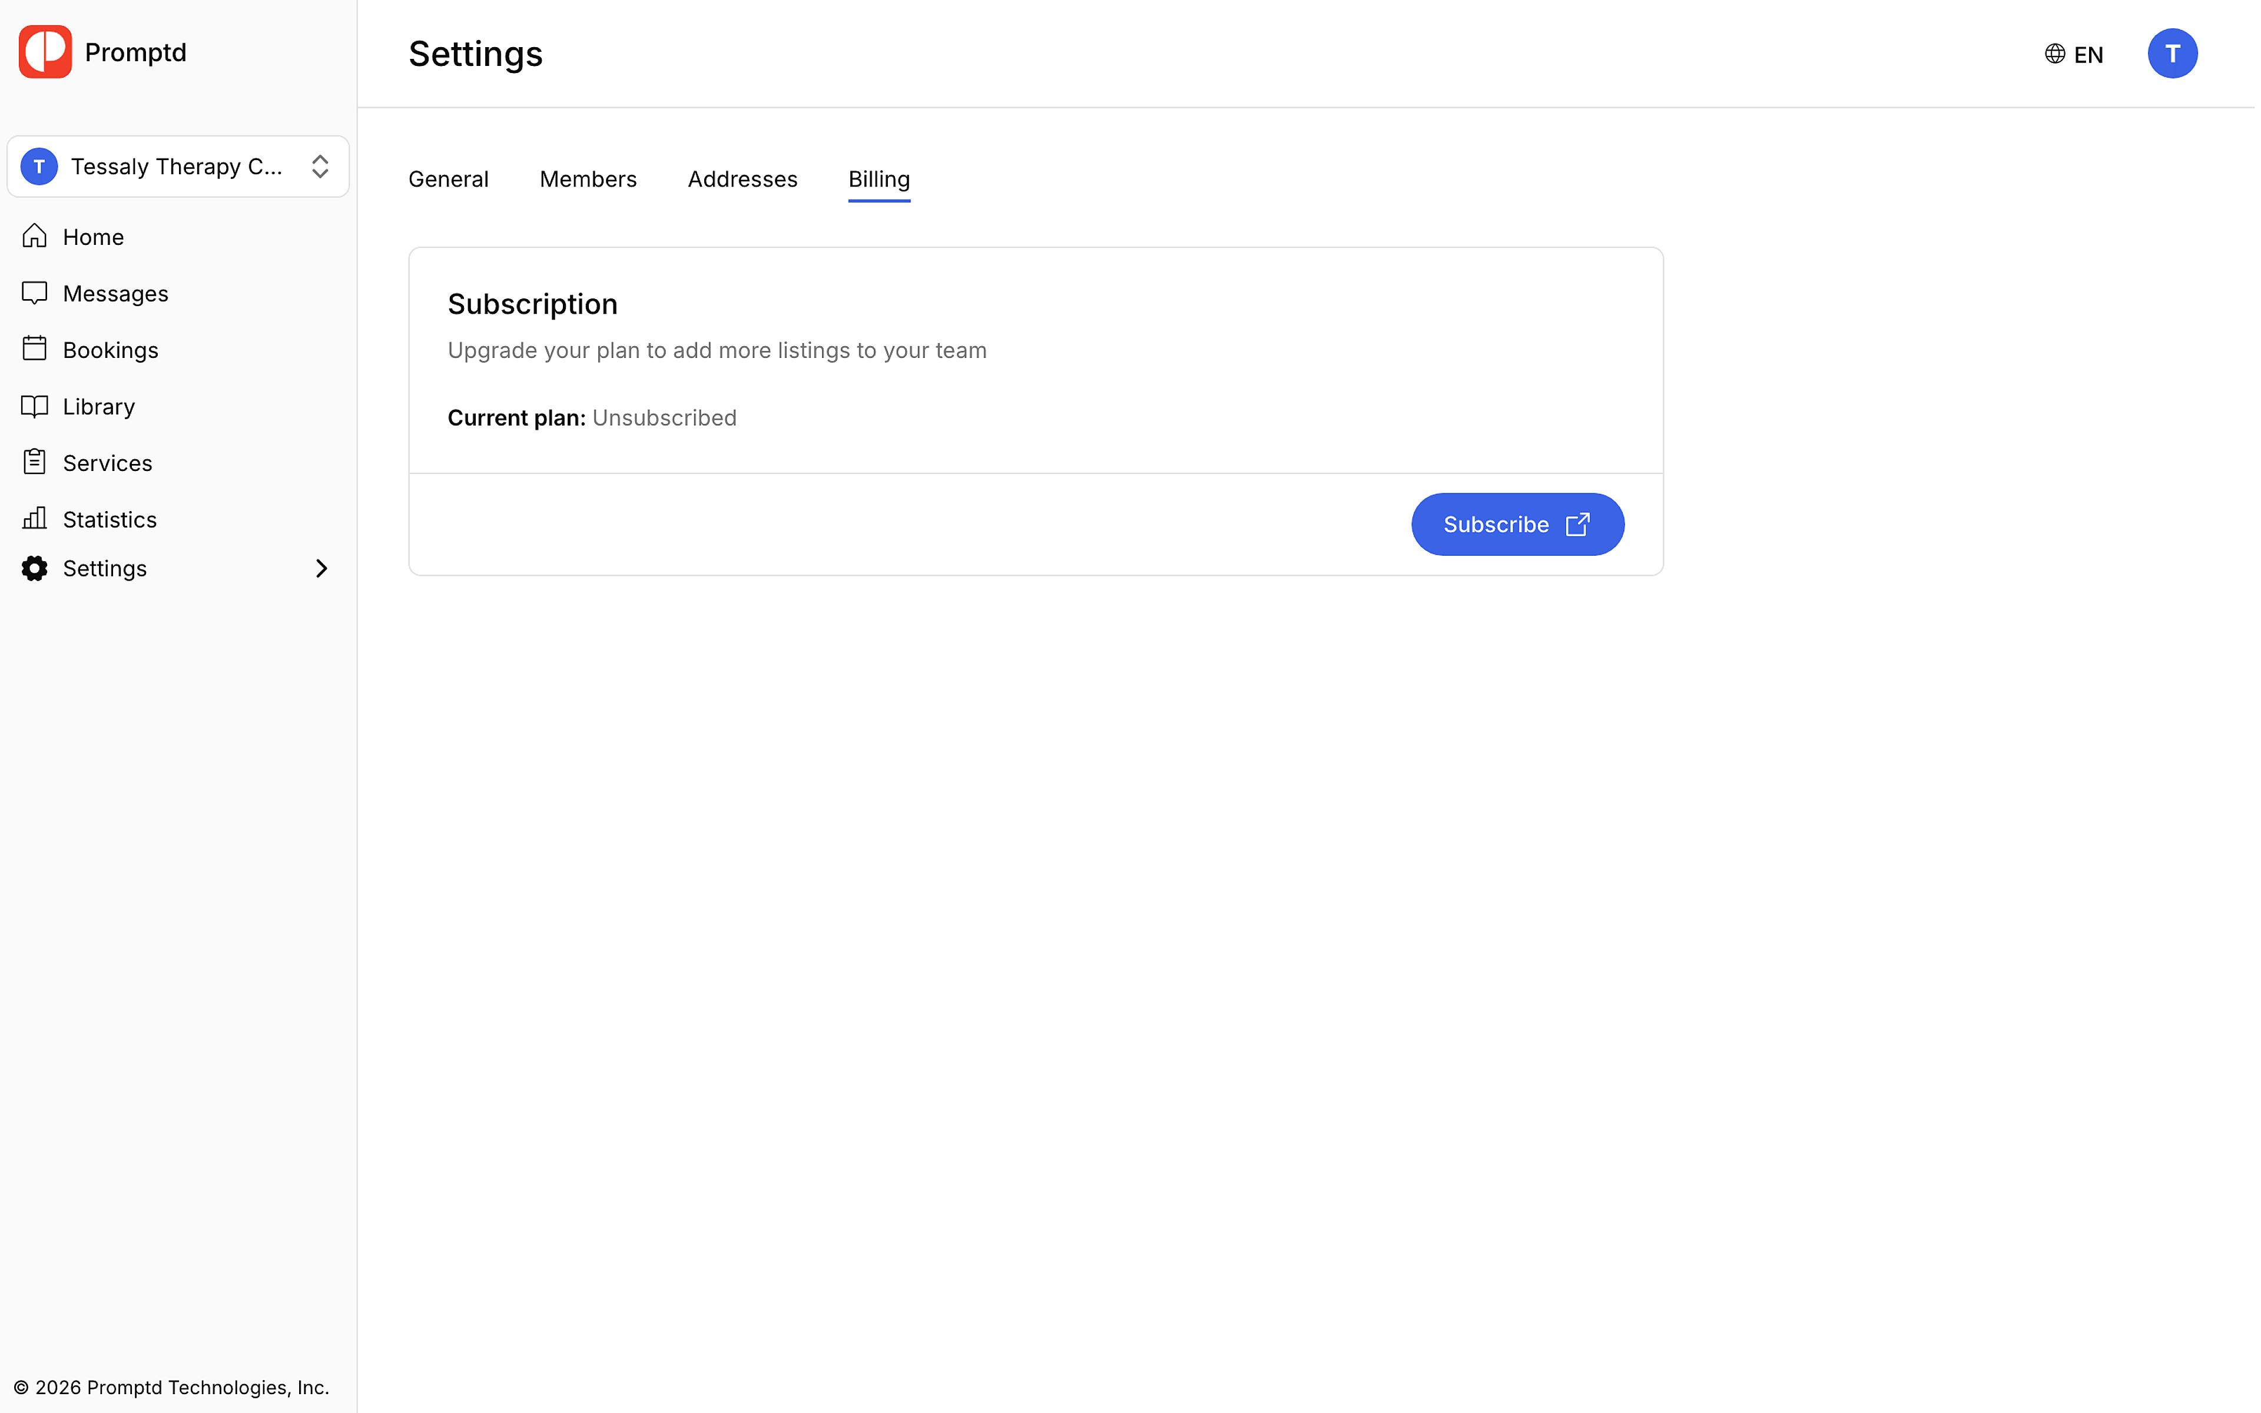Go to Home in the sidebar

(178, 237)
